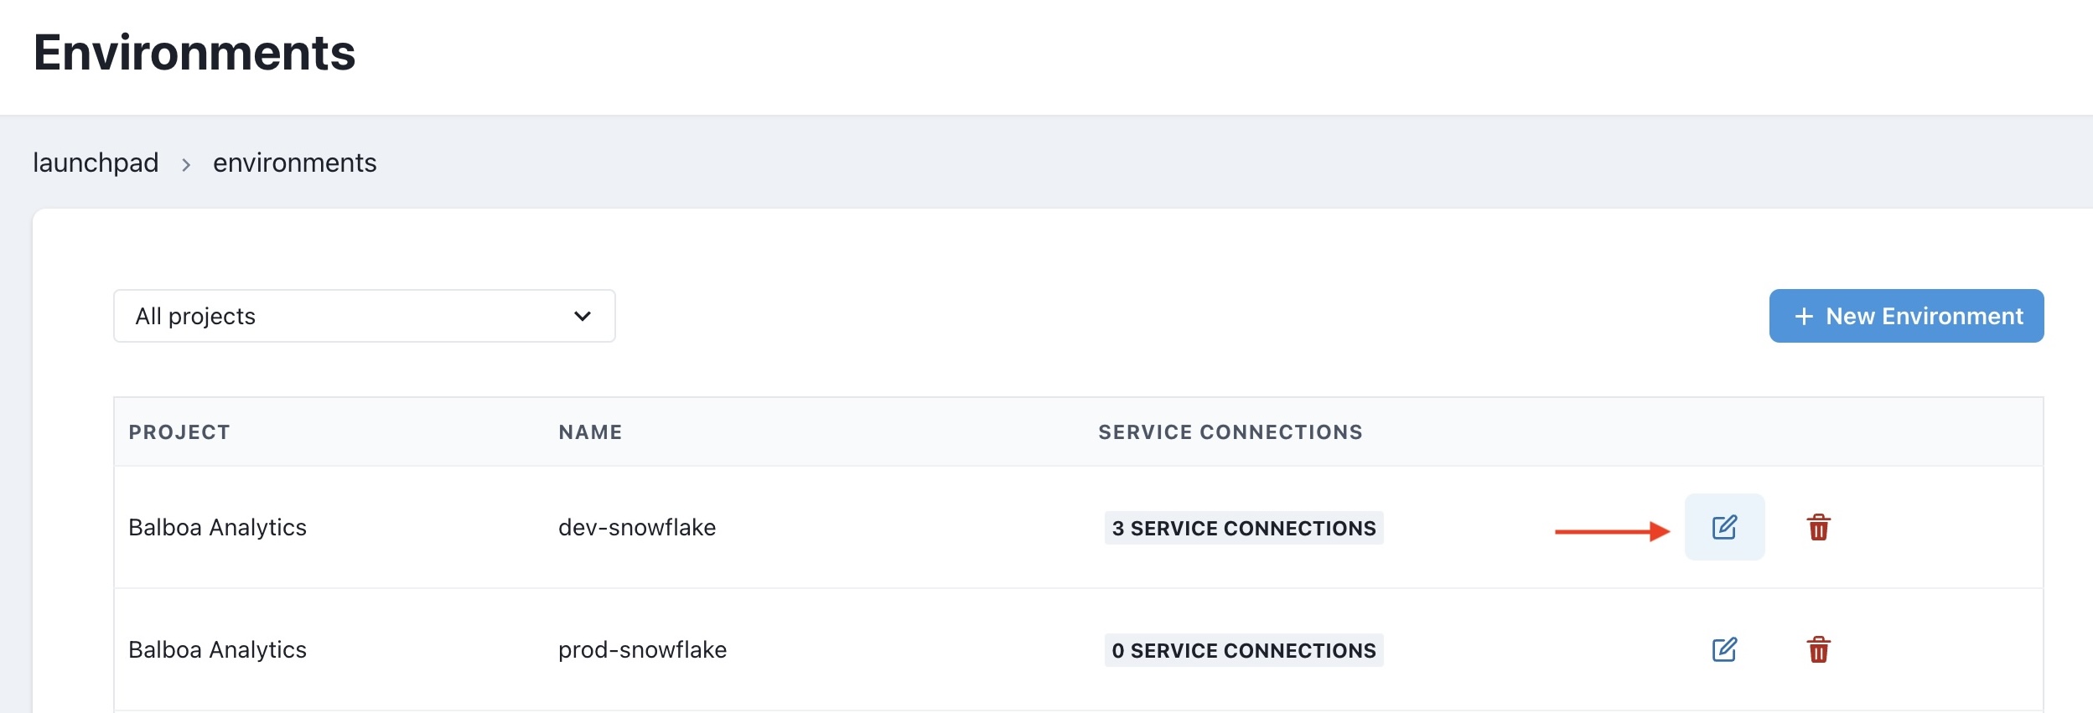The width and height of the screenshot is (2093, 713).
Task: Click the Environments page heading
Action: tap(194, 52)
